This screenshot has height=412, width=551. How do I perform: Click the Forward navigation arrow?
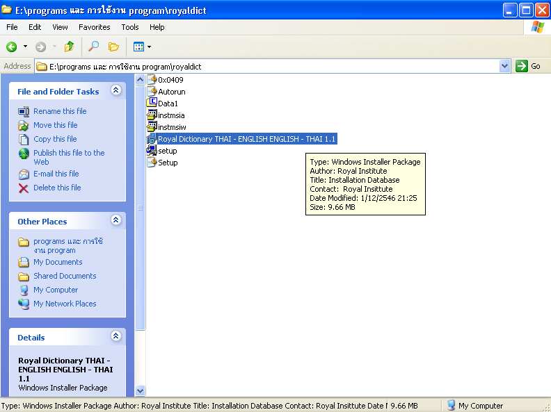click(41, 47)
